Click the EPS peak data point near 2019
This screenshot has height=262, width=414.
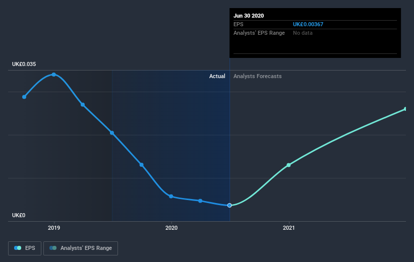pyautogui.click(x=54, y=75)
